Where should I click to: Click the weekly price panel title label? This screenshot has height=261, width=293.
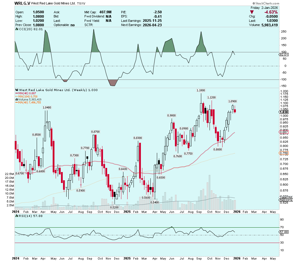click(x=57, y=90)
